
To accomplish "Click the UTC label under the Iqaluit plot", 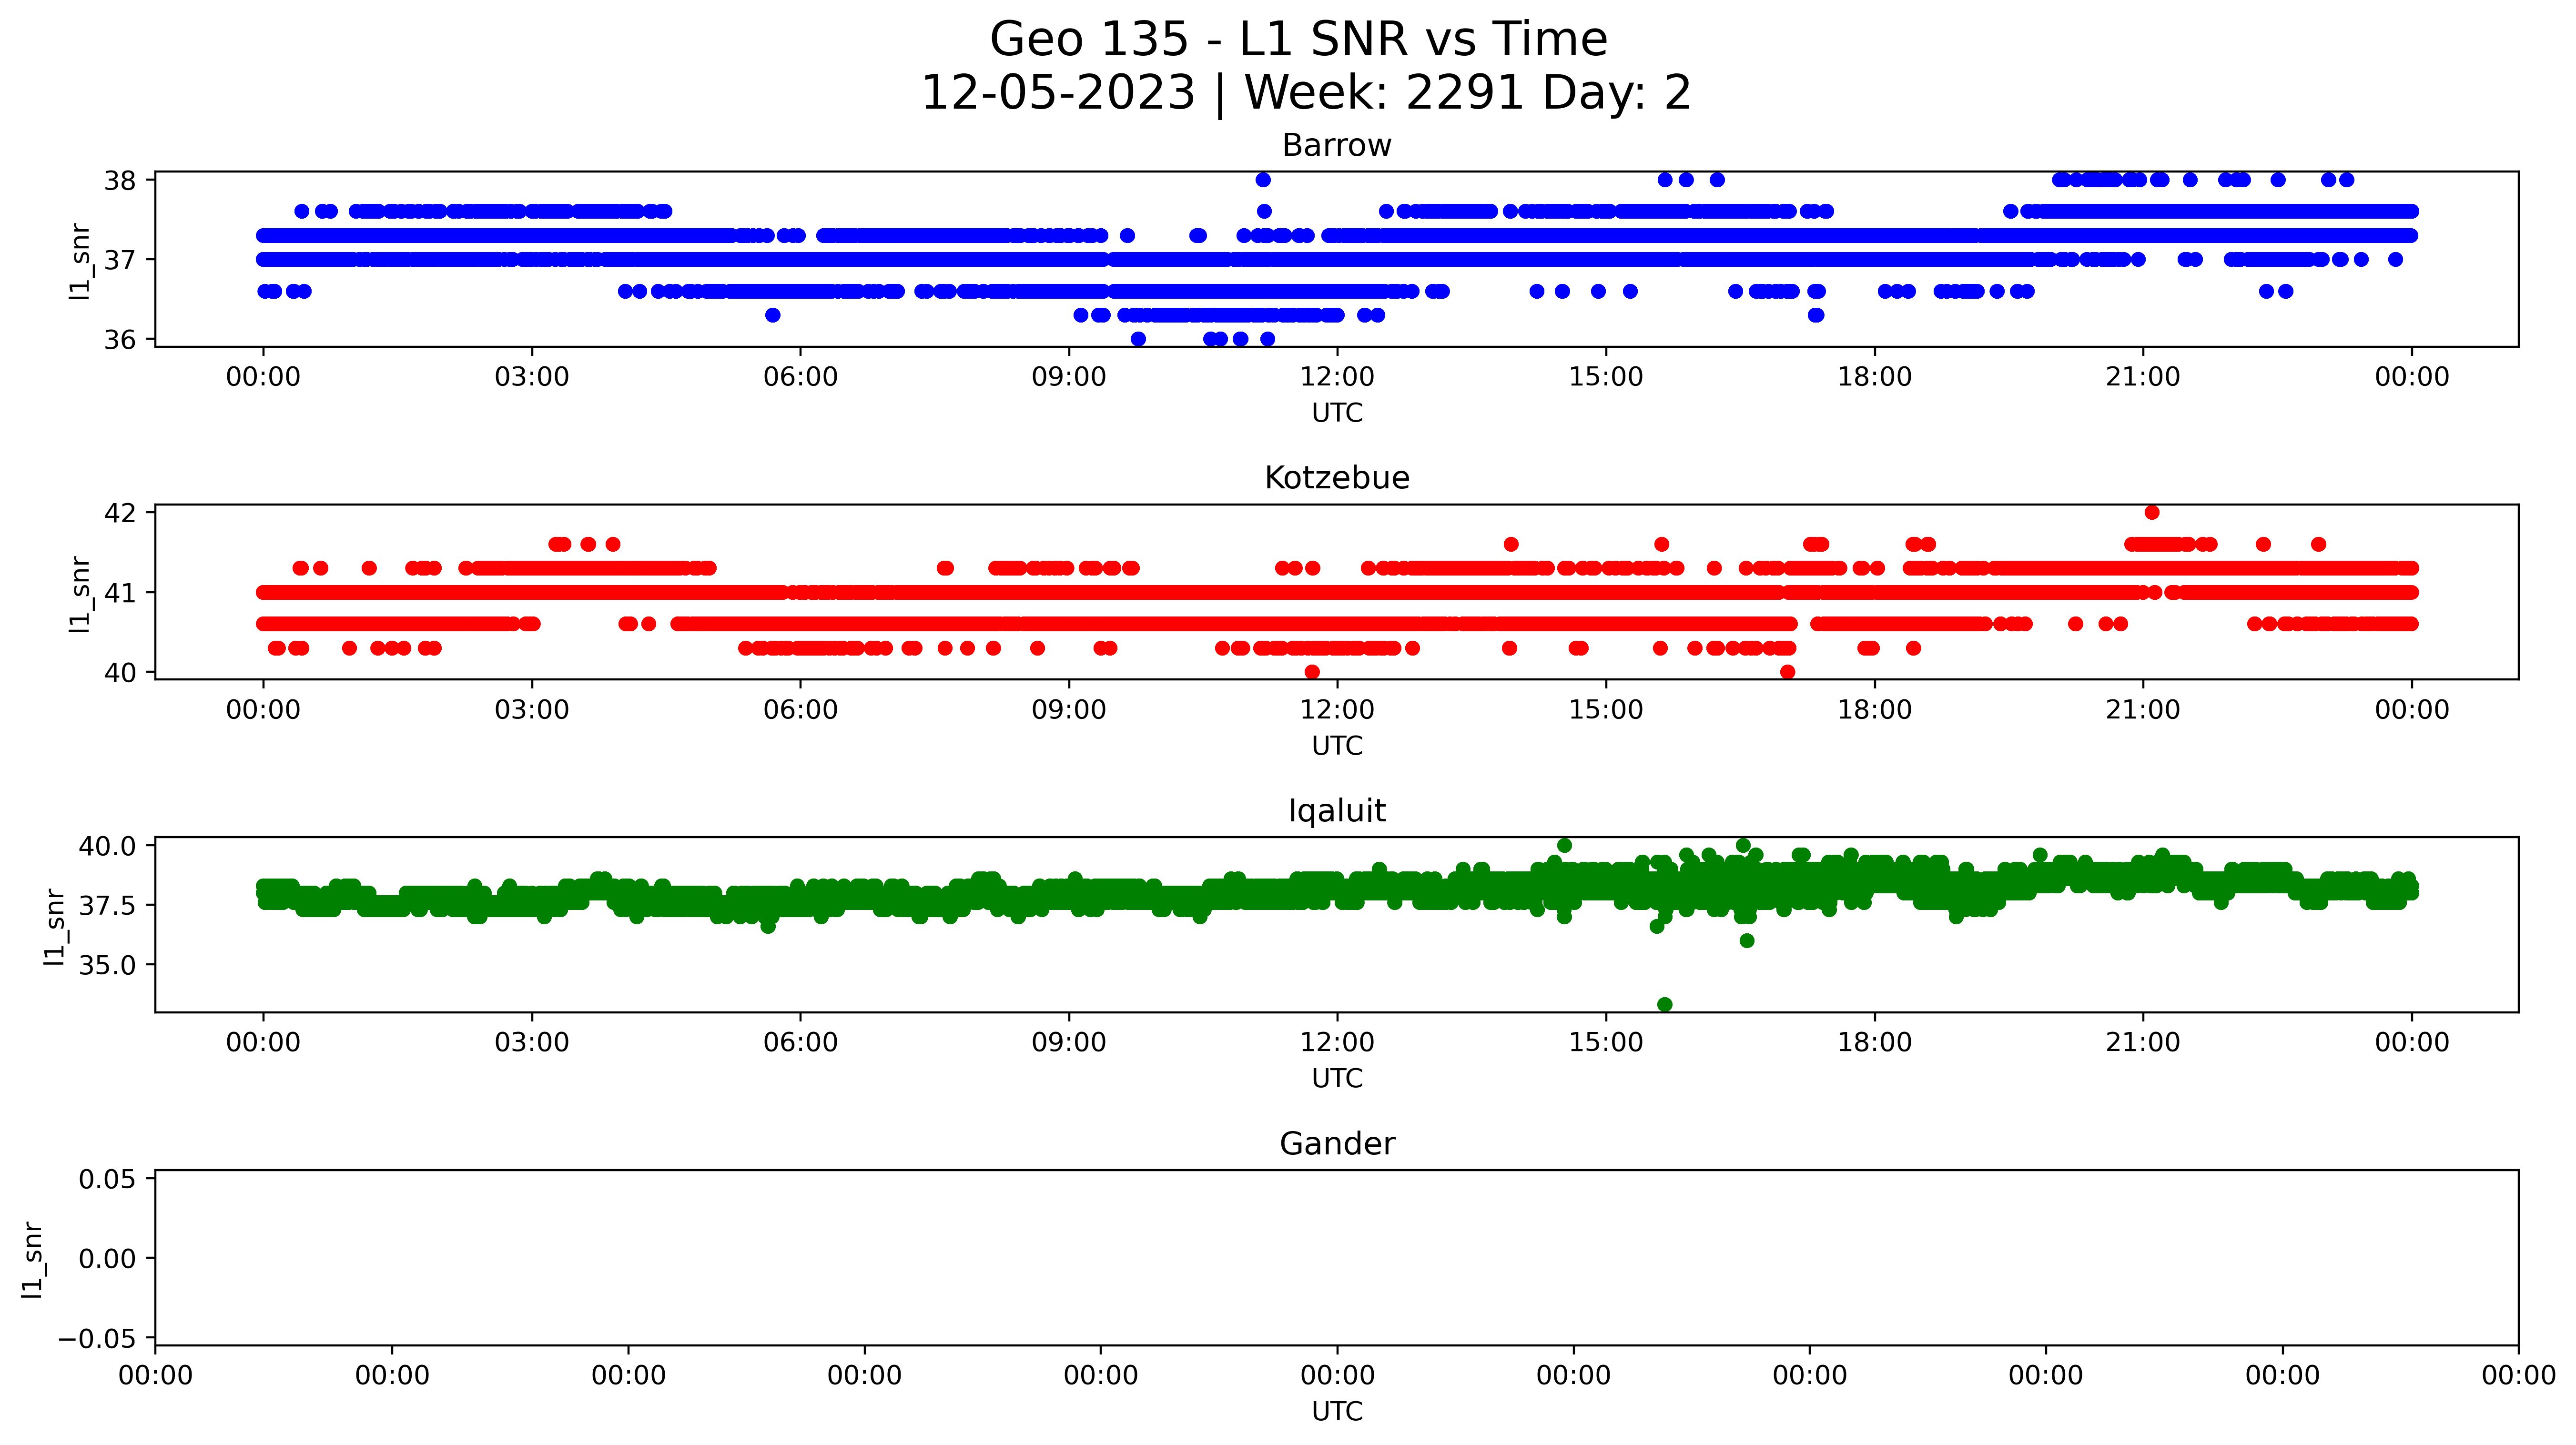I will tap(1337, 1079).
